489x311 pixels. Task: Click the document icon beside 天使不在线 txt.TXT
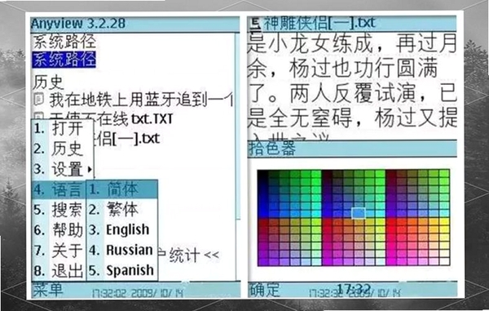38,116
